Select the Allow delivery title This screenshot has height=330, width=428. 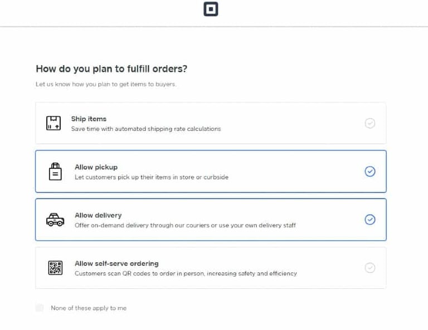[98, 215]
